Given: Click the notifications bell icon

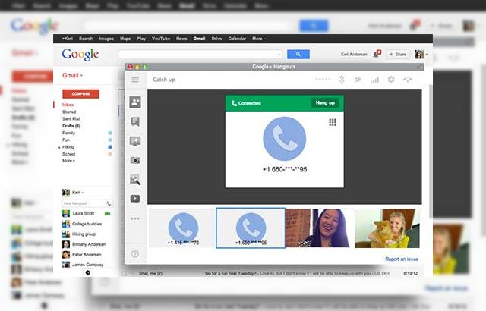Looking at the screenshot, I should [x=376, y=54].
